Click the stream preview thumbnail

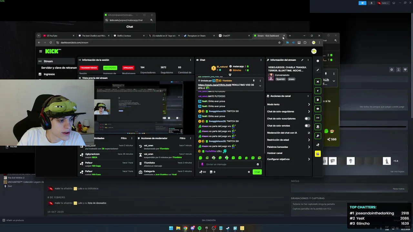click(x=139, y=107)
